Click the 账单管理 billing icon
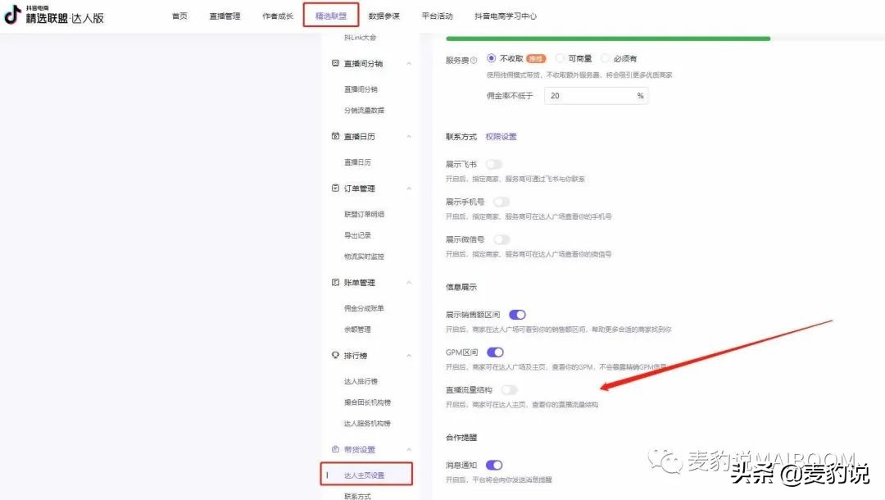 pyautogui.click(x=334, y=282)
